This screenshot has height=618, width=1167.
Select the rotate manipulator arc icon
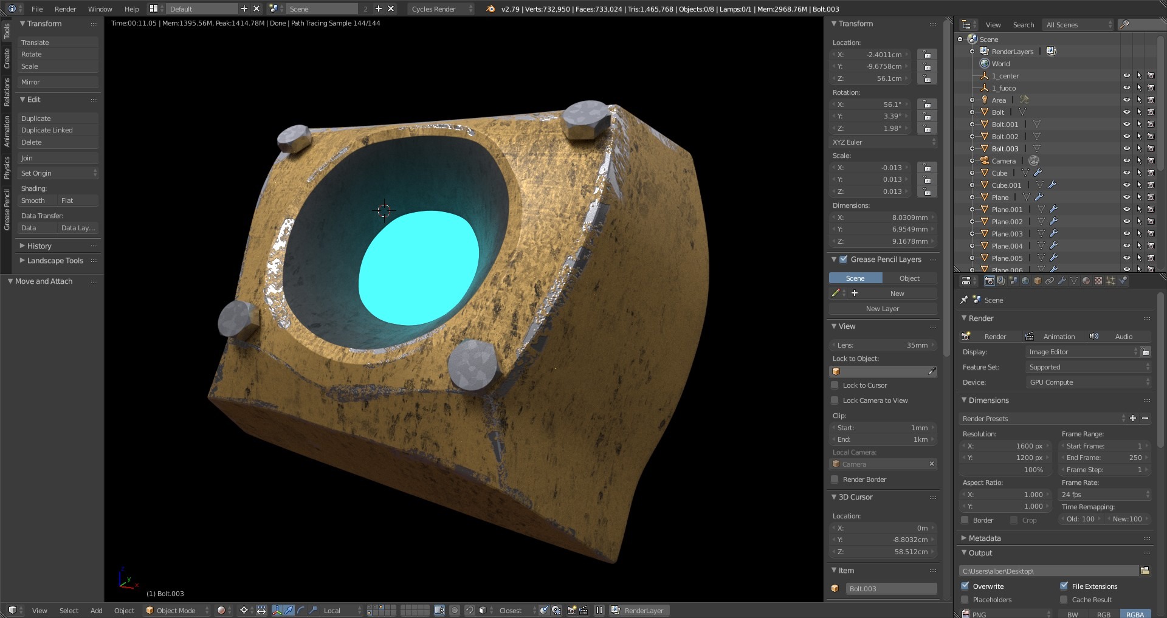coord(301,610)
